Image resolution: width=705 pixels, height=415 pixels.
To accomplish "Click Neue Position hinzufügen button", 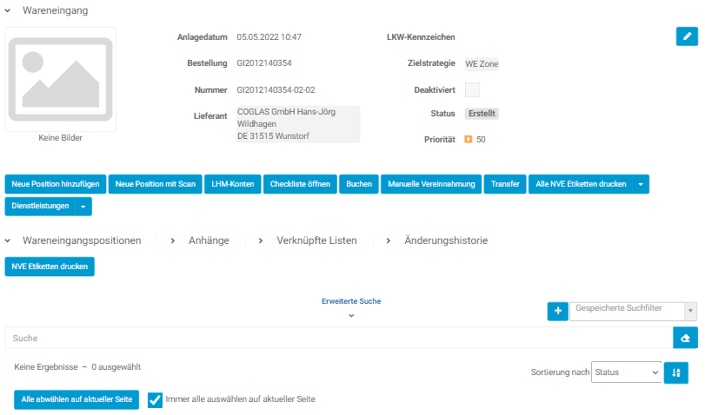I will click(x=56, y=184).
